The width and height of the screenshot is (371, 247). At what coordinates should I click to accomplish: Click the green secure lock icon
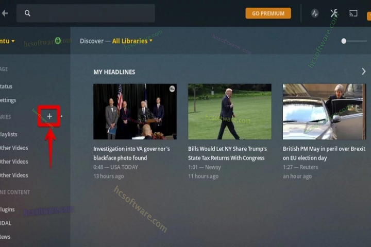(x=58, y=41)
